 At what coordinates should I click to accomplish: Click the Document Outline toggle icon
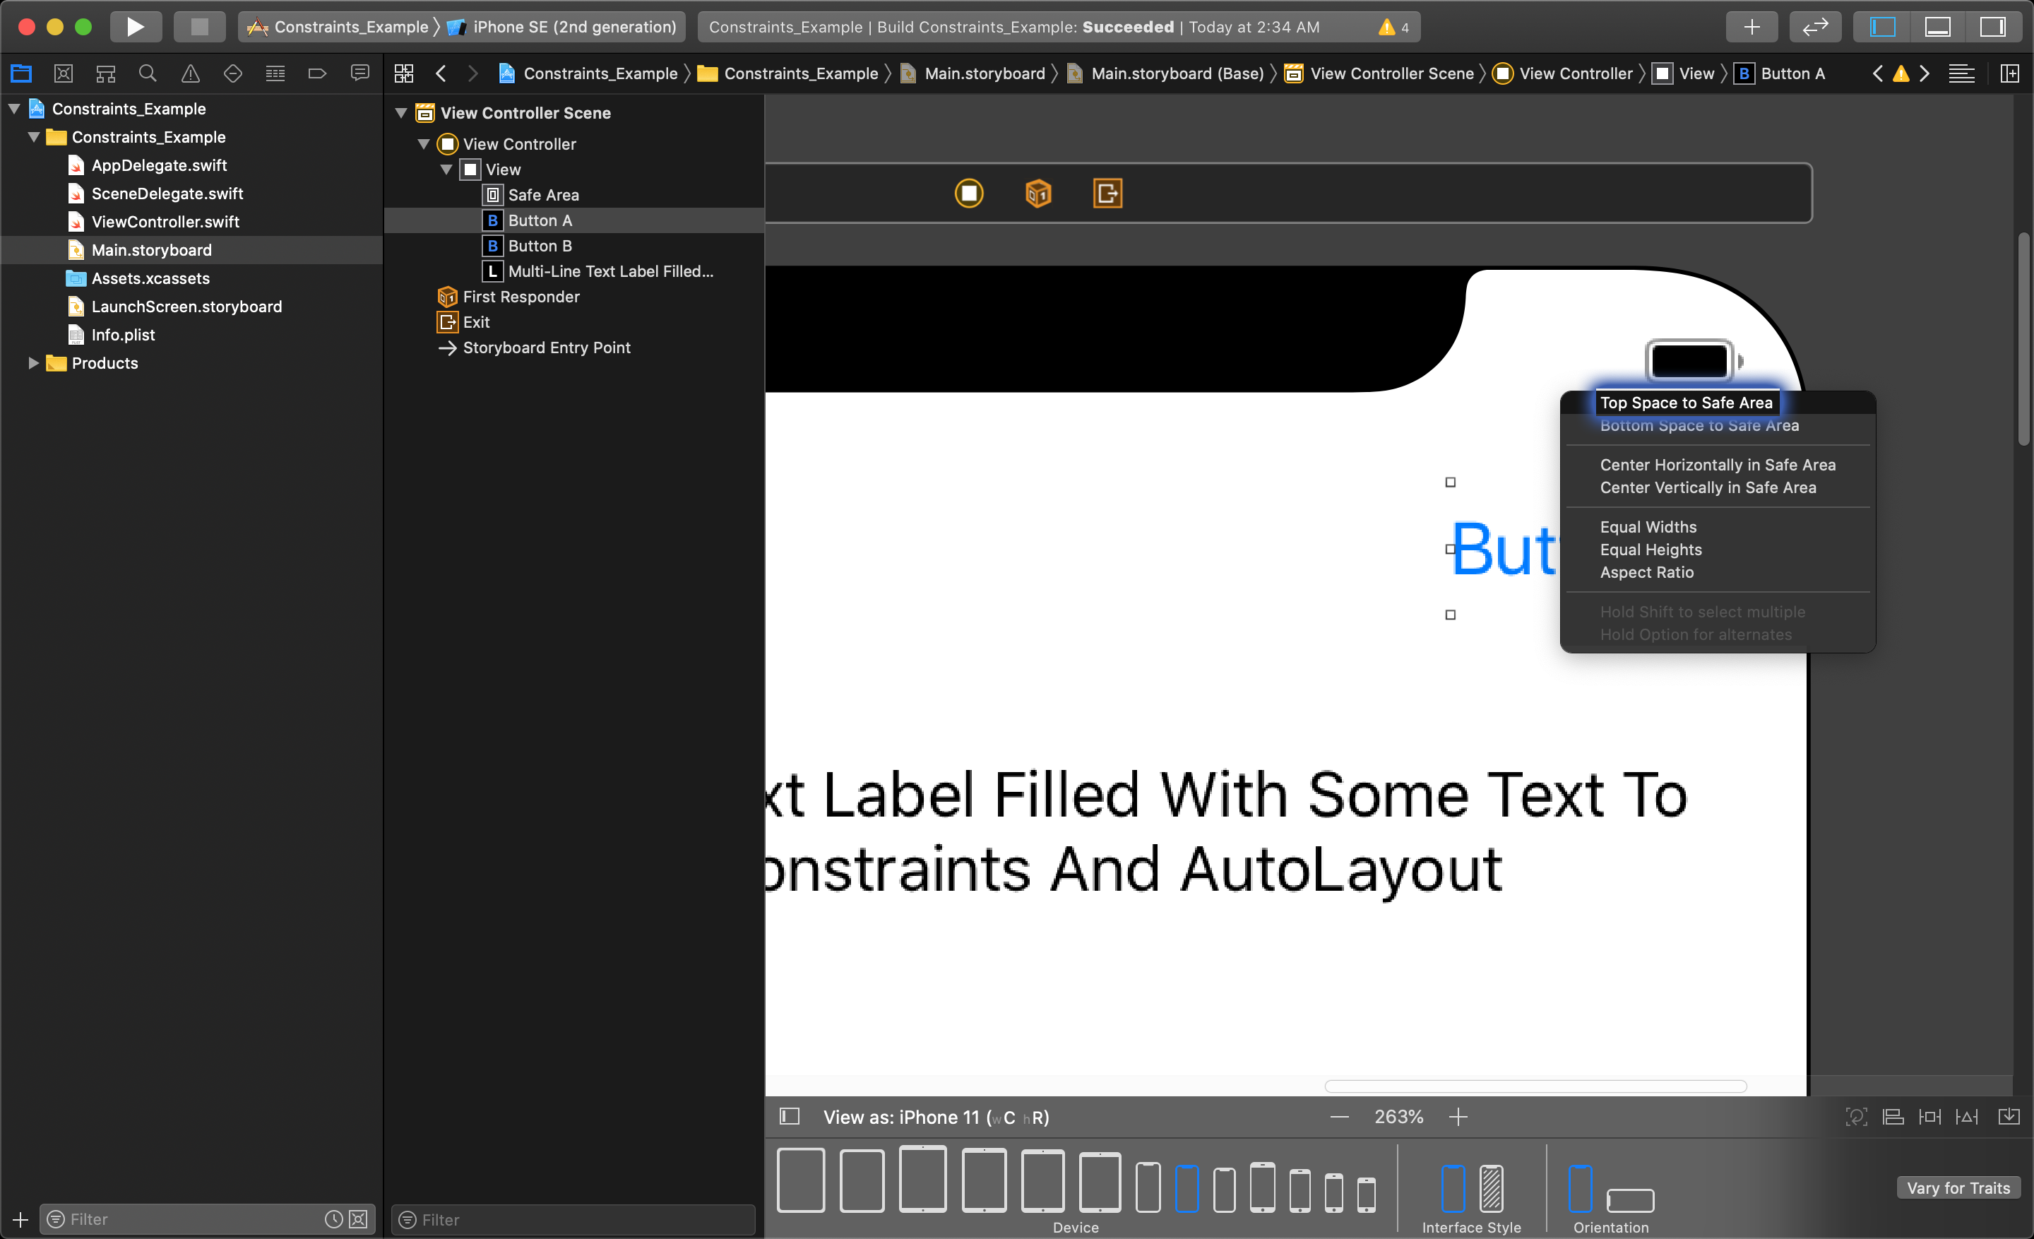pyautogui.click(x=789, y=1115)
